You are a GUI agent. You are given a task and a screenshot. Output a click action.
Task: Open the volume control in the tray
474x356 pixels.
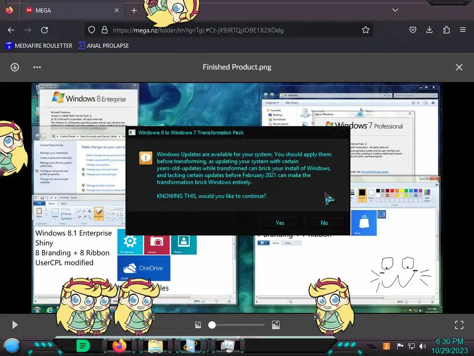click(x=422, y=346)
